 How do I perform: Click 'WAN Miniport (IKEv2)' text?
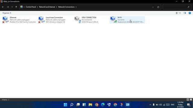90,22
